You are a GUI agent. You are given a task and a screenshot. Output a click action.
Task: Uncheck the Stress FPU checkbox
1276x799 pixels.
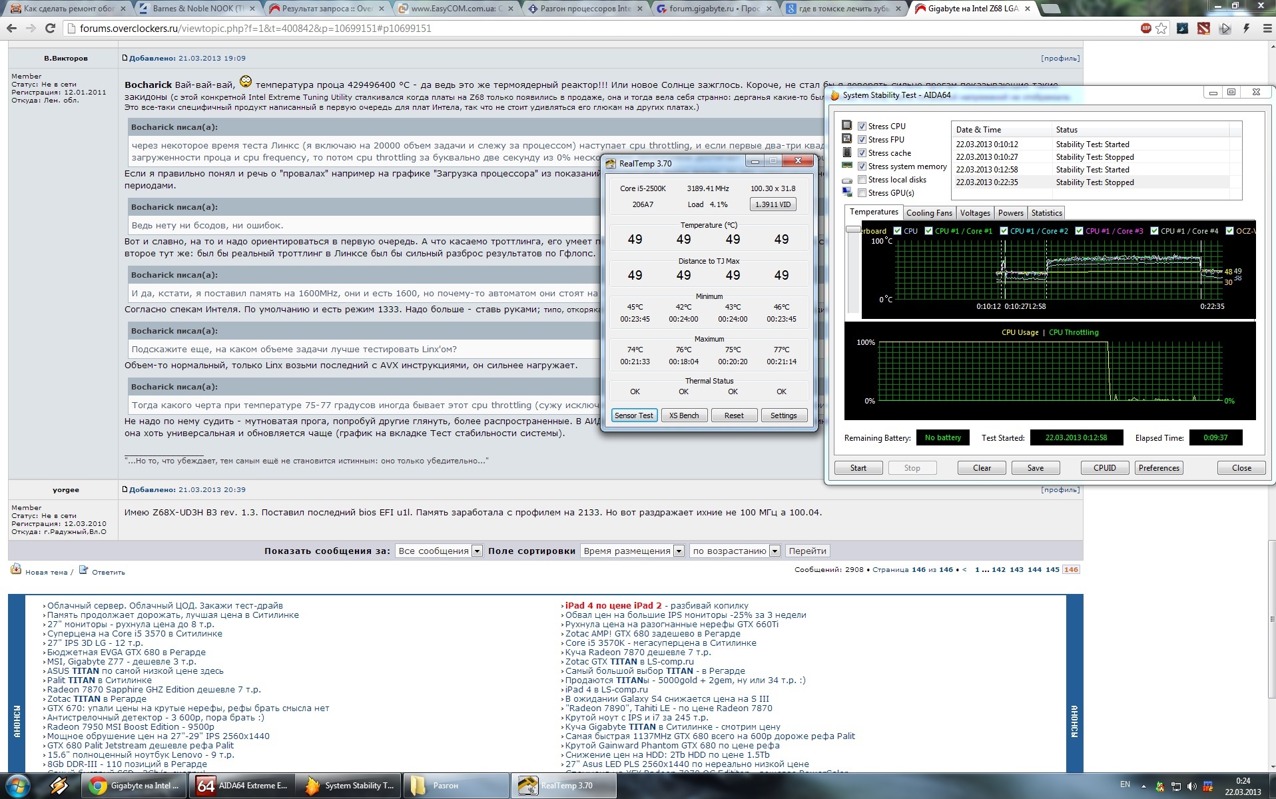click(x=862, y=139)
